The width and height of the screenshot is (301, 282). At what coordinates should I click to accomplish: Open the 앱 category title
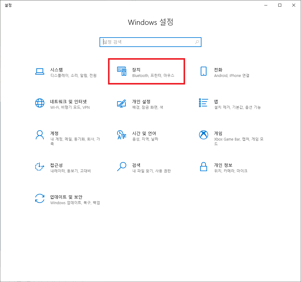coord(216,101)
